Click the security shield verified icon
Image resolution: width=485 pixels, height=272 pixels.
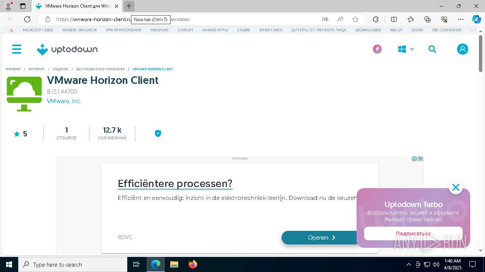point(158,133)
